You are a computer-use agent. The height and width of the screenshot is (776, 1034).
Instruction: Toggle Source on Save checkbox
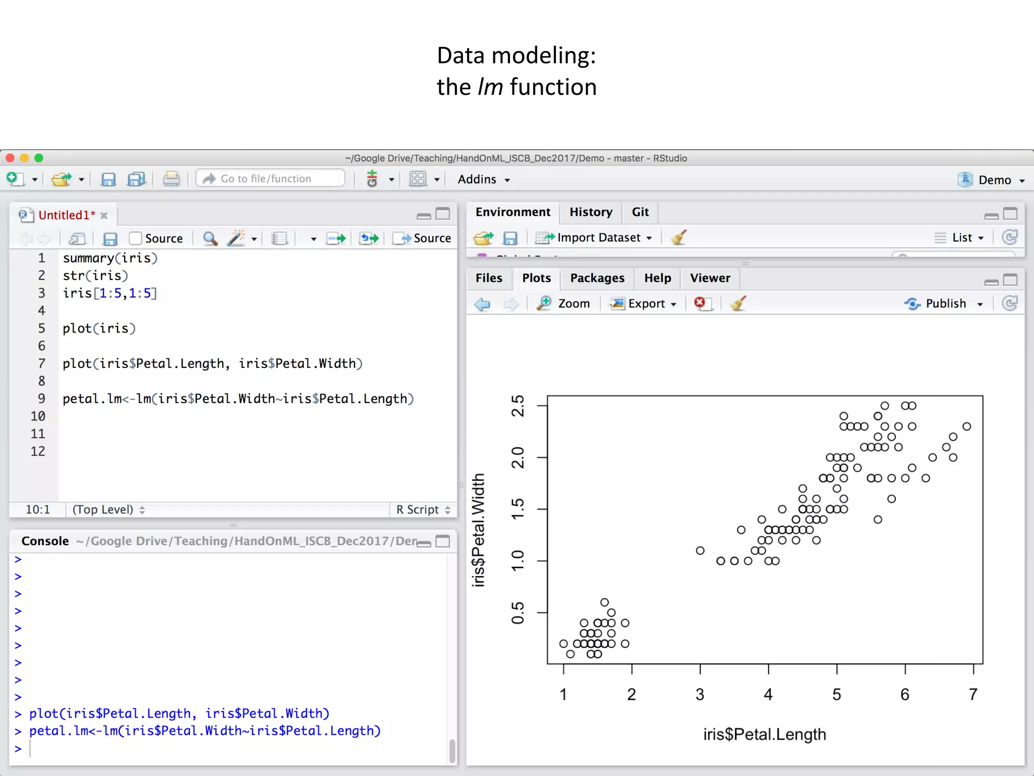135,238
